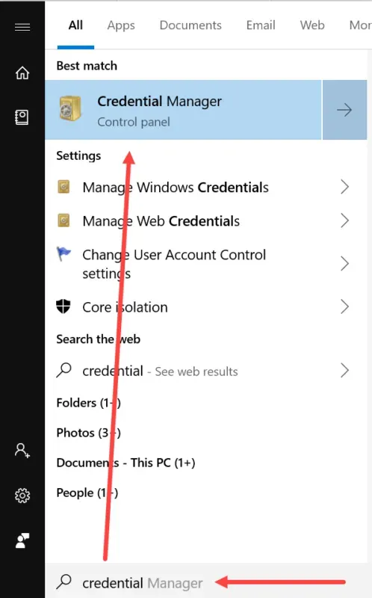Open Photos (3+) results group

pos(88,433)
